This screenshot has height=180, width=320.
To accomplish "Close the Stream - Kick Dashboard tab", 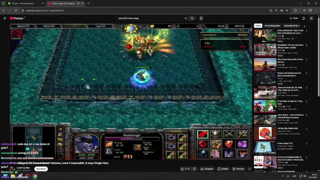I will point(42,3).
